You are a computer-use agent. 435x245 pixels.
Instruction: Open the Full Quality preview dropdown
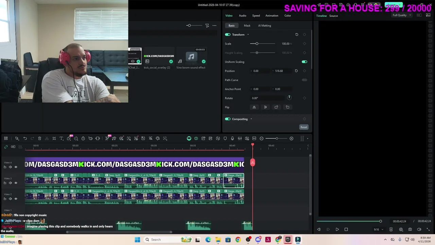tap(402, 15)
